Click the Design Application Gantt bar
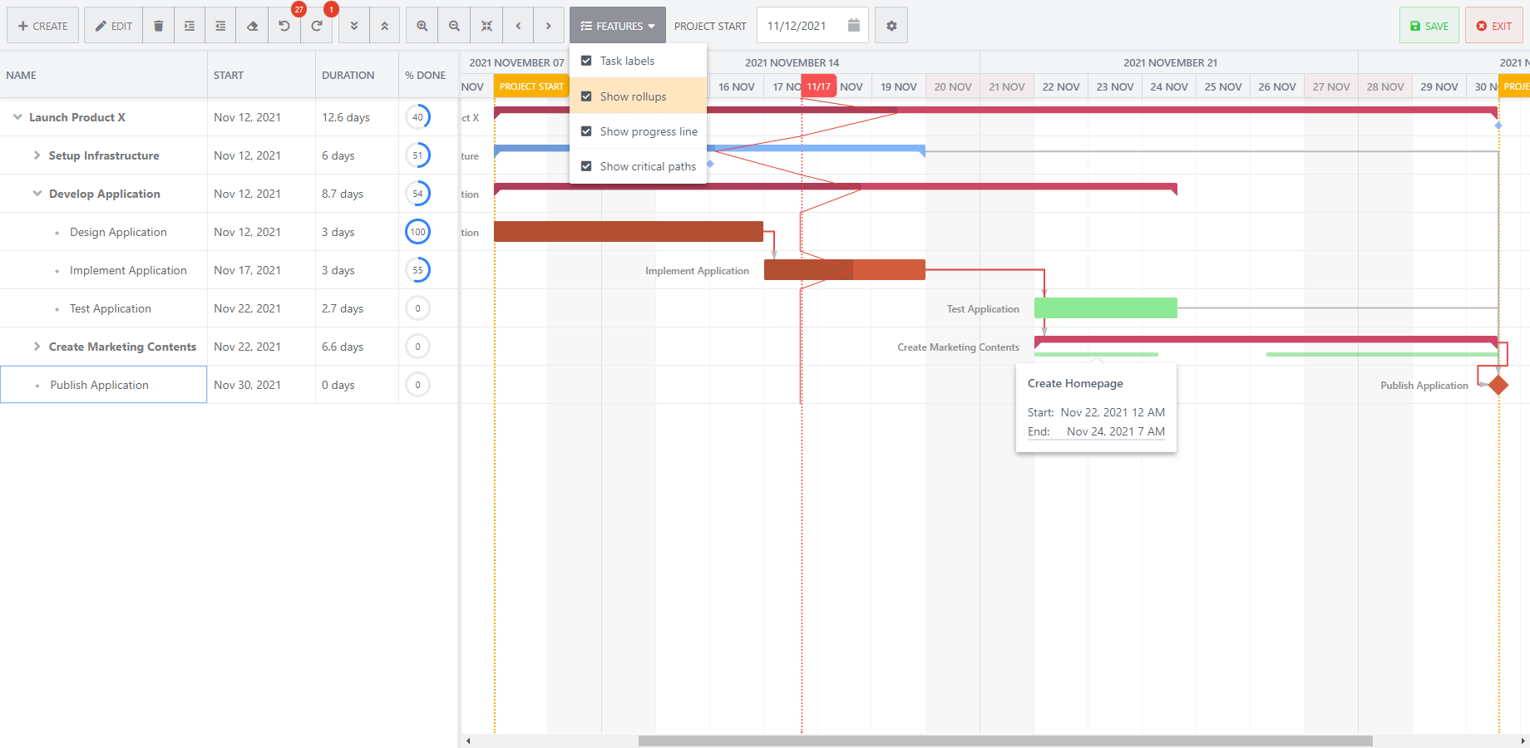The width and height of the screenshot is (1530, 748). [628, 231]
